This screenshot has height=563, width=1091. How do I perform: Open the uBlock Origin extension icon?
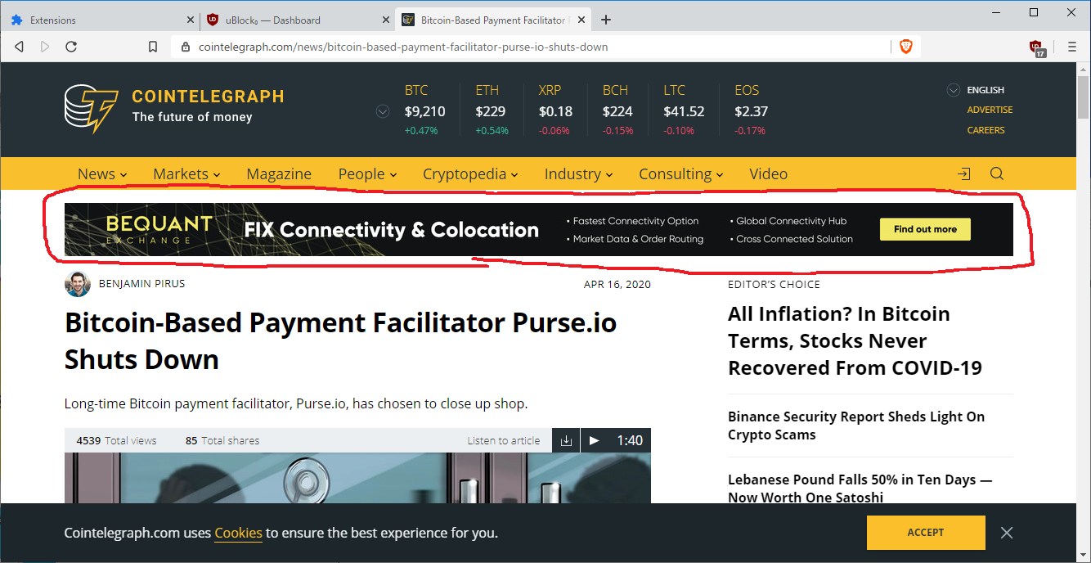coord(1038,47)
